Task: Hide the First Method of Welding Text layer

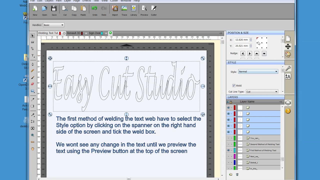Action: coord(228,150)
